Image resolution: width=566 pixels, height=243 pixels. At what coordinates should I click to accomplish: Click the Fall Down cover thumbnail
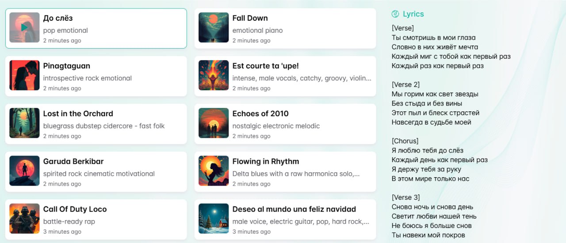click(214, 27)
